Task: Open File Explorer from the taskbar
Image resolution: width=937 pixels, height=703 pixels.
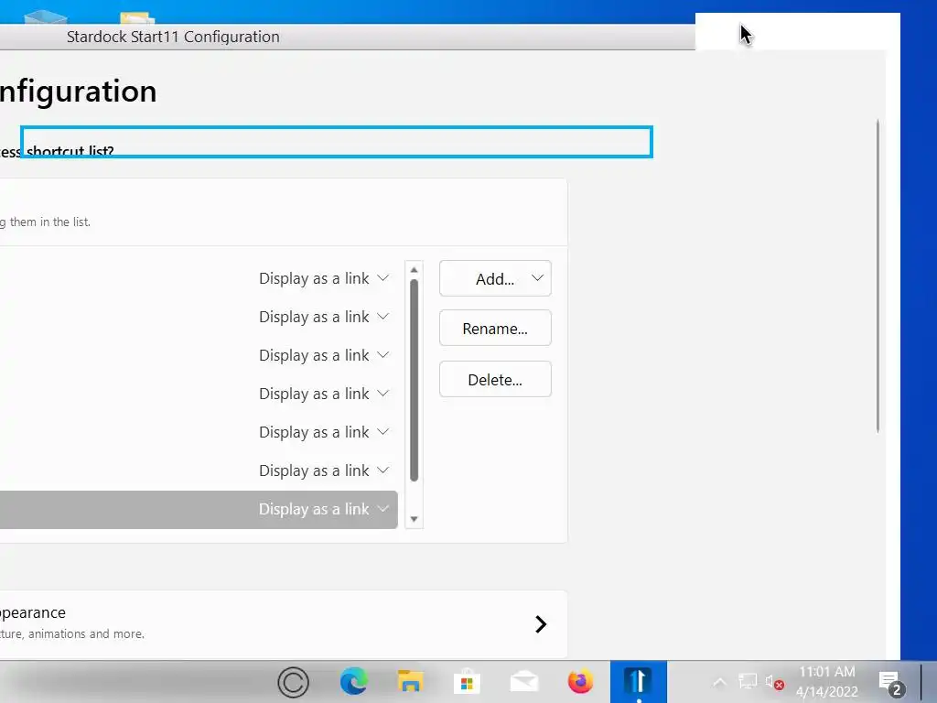Action: [410, 681]
